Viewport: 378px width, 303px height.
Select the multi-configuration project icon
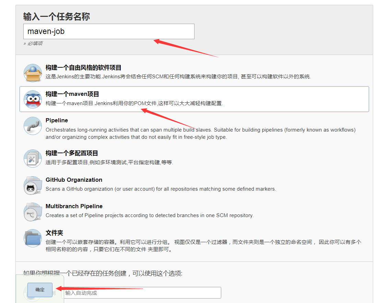(x=33, y=159)
